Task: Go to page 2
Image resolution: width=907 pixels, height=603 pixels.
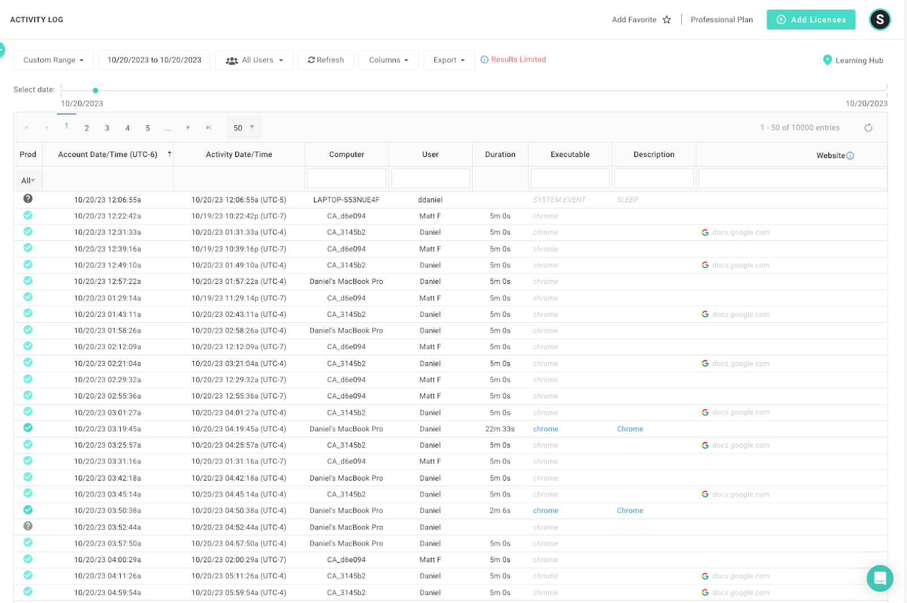Action: tap(87, 128)
